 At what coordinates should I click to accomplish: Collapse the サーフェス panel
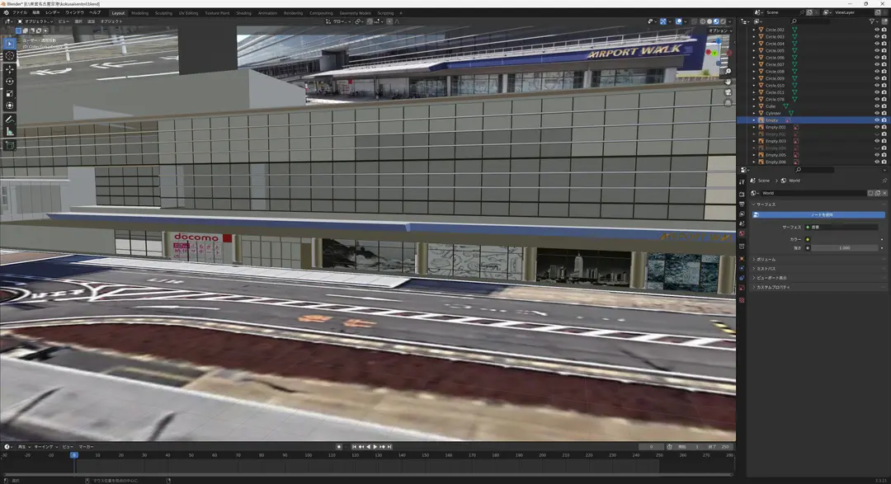[x=818, y=204]
